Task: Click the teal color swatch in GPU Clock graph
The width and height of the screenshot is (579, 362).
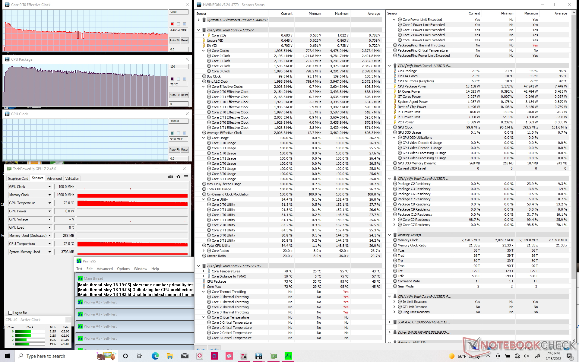Action: [x=172, y=133]
